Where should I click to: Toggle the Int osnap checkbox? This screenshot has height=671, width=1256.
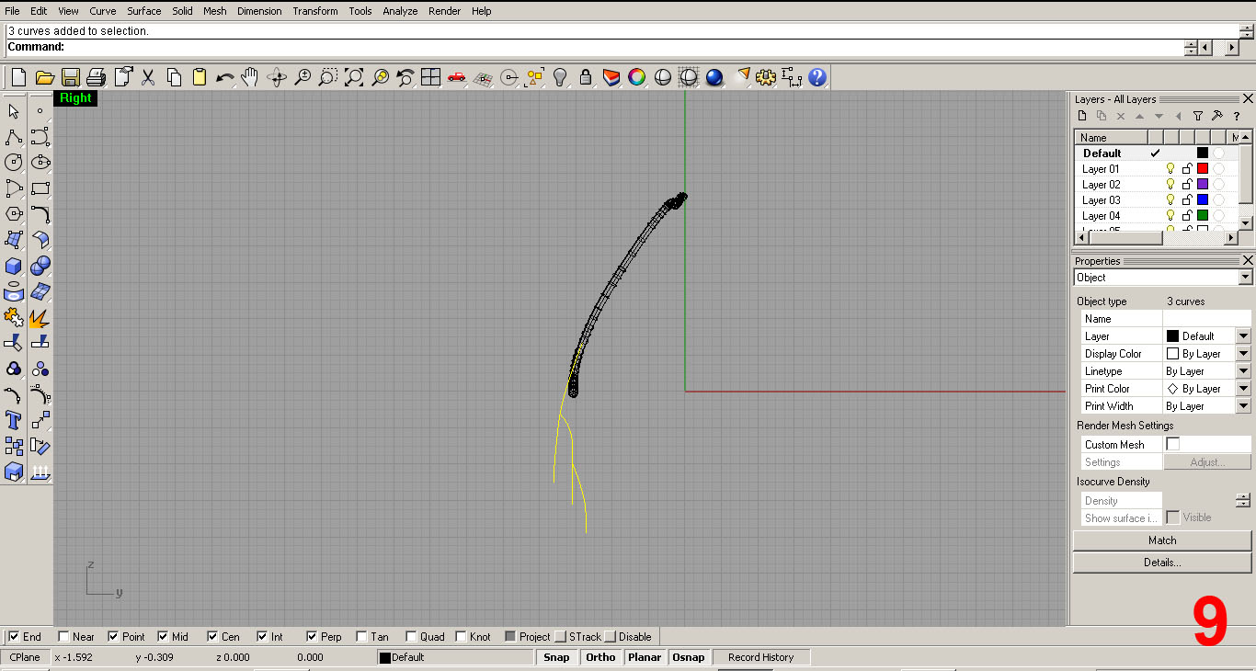pos(262,636)
